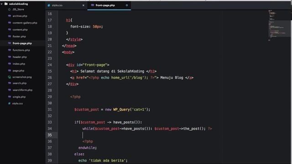Click the .DS_Store file icon

click(x=9, y=9)
